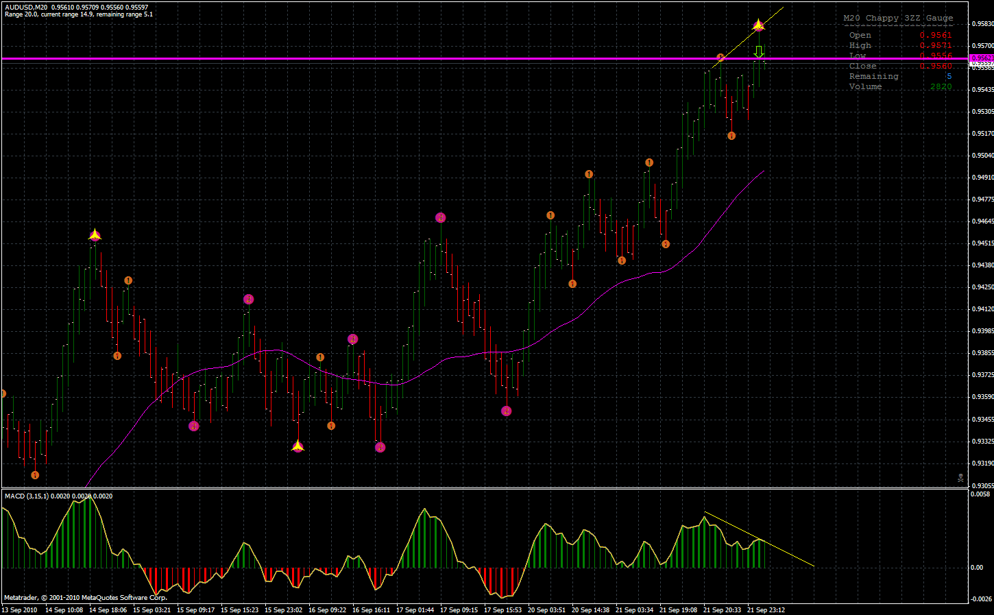Image resolution: width=994 pixels, height=615 pixels.
Task: Click the green hollow down arrow signal
Action: point(759,51)
